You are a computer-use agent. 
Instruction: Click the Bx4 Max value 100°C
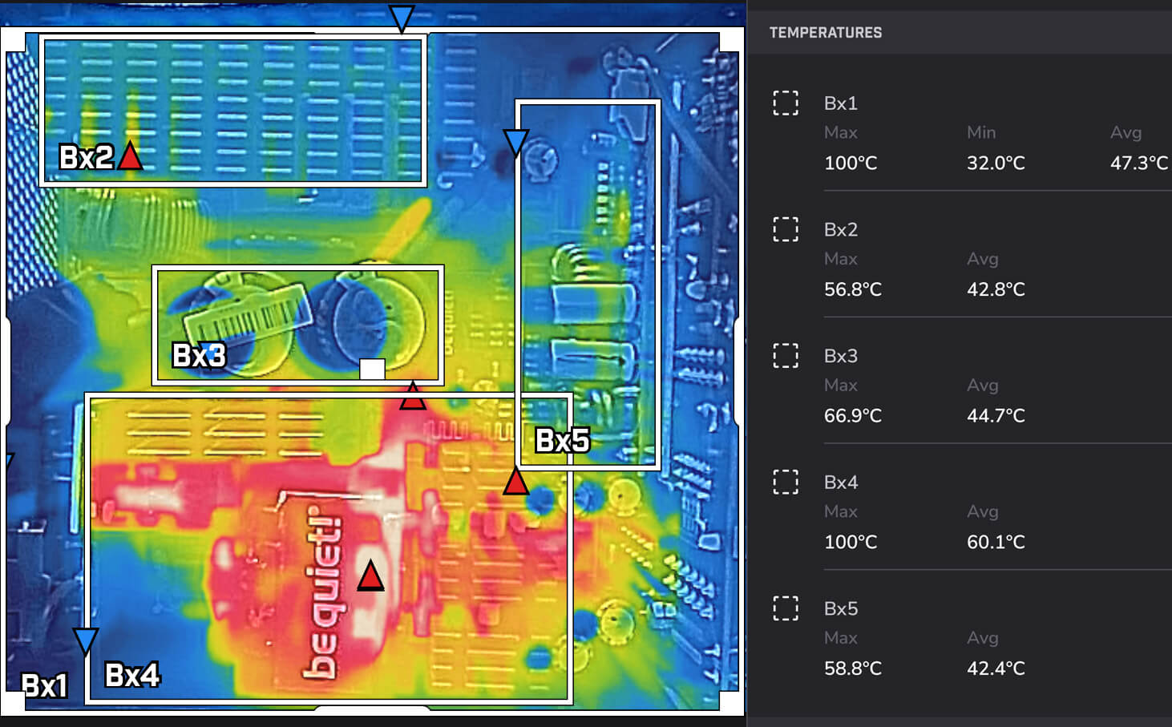pyautogui.click(x=851, y=543)
